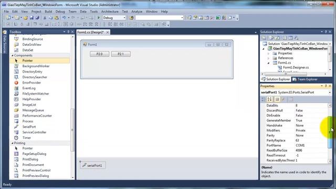Click Show All Files icon in Solution Explorer
The height and width of the screenshot is (189, 336).
[x=271, y=38]
